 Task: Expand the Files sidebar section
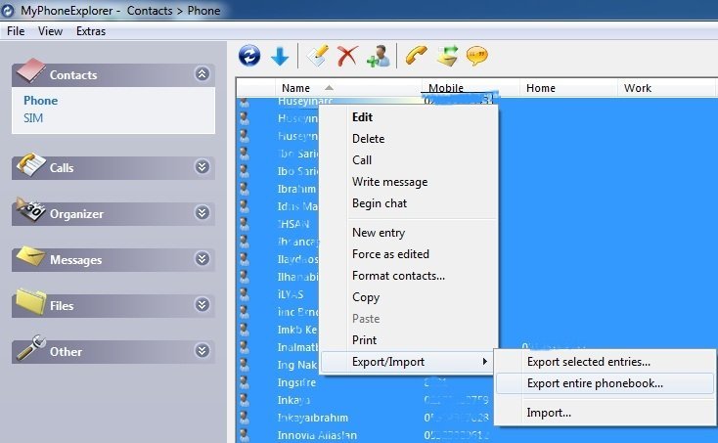pos(202,305)
